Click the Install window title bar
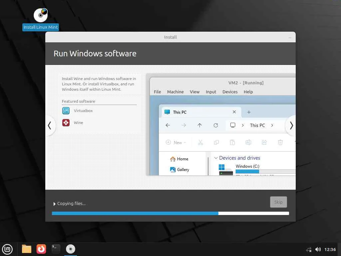Image resolution: width=341 pixels, height=256 pixels. pos(170,37)
